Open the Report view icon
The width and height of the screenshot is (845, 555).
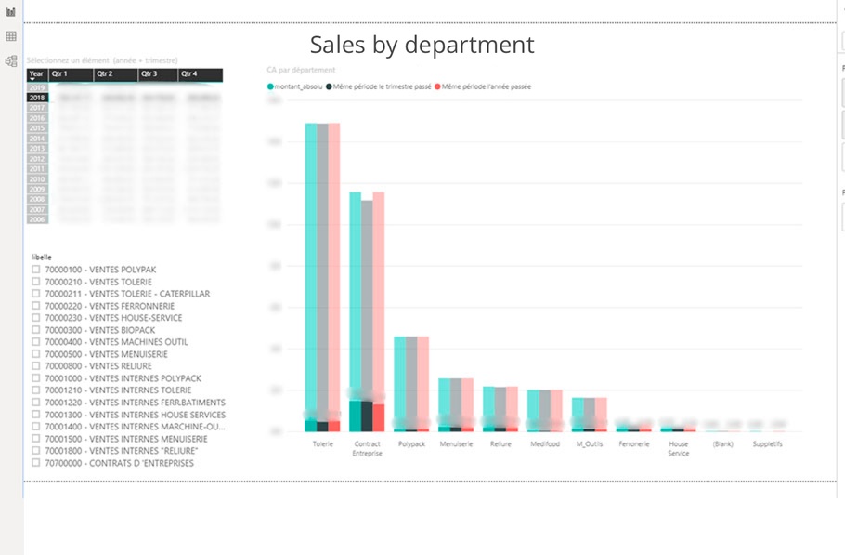(11, 12)
